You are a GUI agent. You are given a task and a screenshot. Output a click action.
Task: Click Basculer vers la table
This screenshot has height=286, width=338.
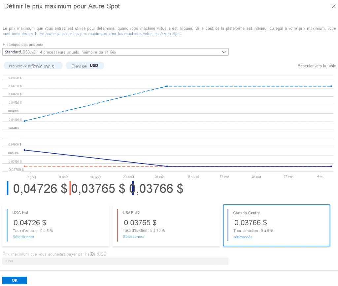click(x=317, y=66)
